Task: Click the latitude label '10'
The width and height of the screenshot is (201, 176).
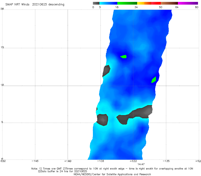Action: click(x=2, y=85)
